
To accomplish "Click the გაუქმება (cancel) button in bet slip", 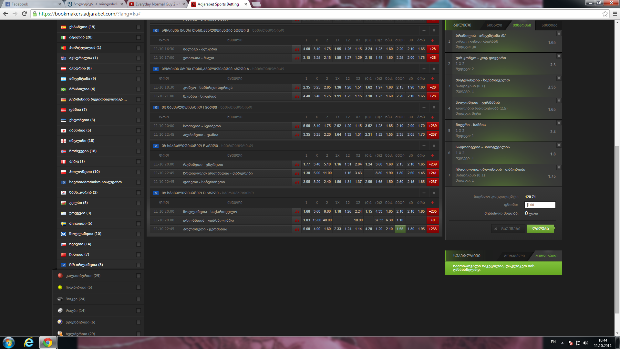I will coord(508,229).
